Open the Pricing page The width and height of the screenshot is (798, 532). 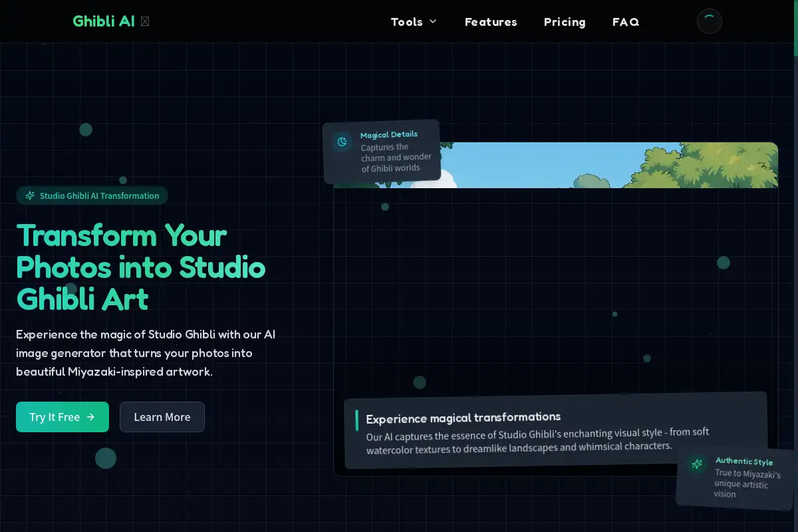[x=565, y=22]
